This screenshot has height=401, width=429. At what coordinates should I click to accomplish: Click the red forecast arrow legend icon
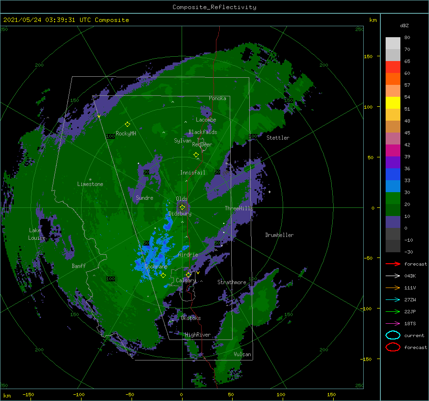tap(393, 264)
